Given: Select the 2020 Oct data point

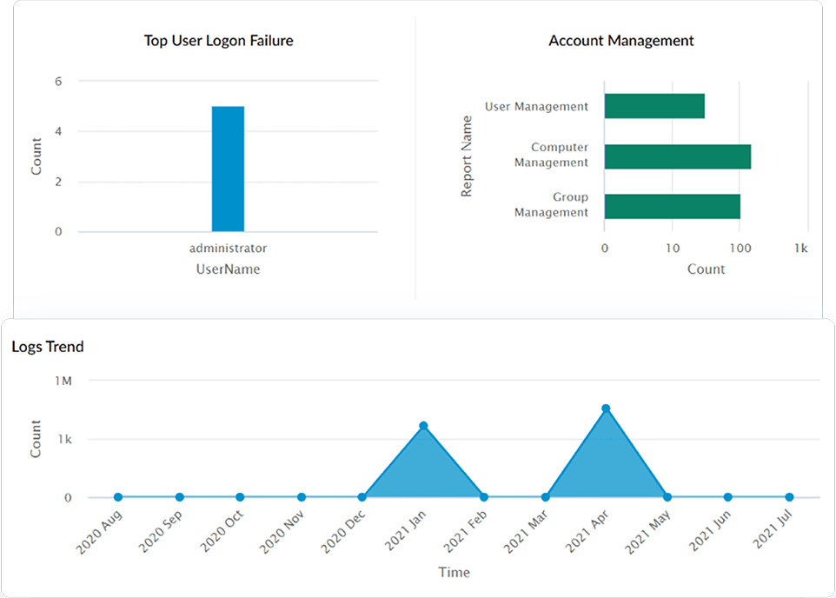Looking at the screenshot, I should [239, 496].
